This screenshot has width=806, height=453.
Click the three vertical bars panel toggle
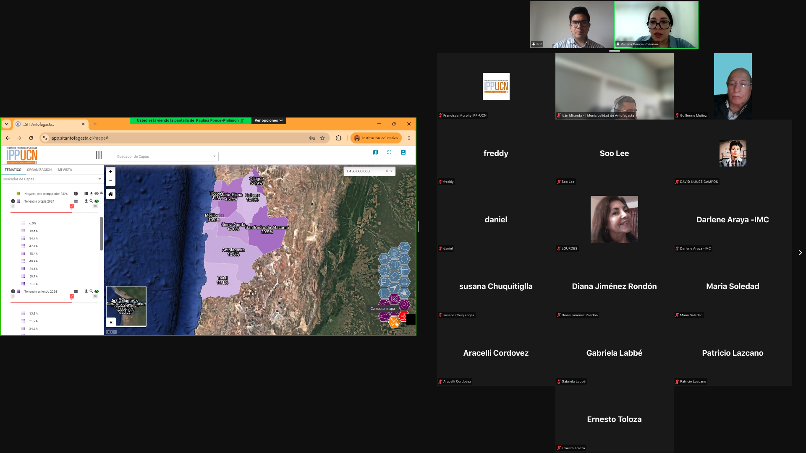[x=99, y=155]
